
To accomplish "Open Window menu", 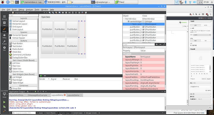I will coord(45,9).
